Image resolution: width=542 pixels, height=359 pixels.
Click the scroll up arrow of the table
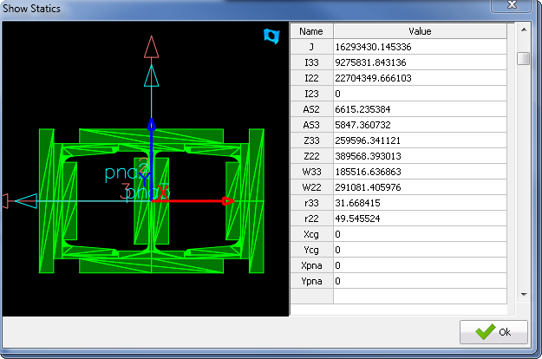523,30
